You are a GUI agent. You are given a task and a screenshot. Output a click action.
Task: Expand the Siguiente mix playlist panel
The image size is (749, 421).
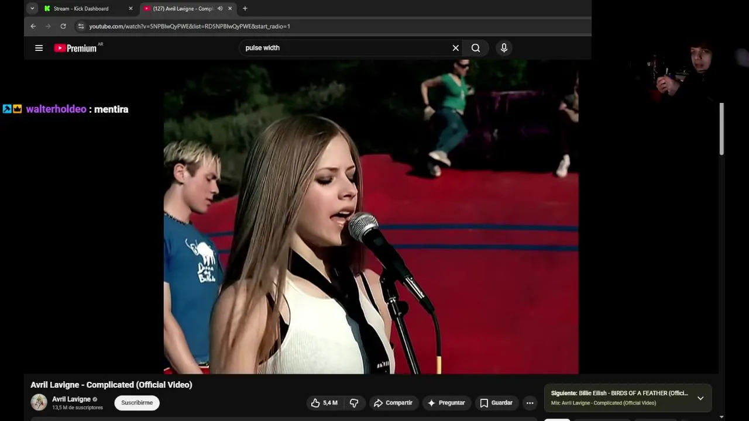[700, 398]
